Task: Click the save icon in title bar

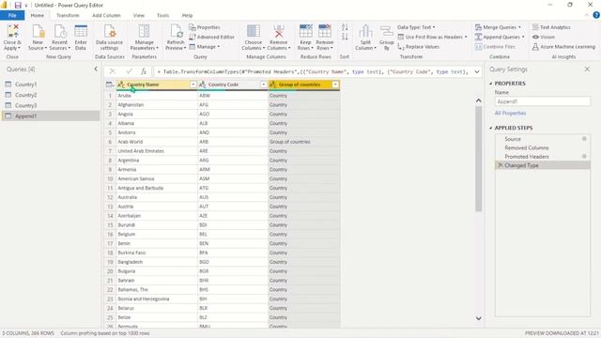Action: [x=18, y=5]
